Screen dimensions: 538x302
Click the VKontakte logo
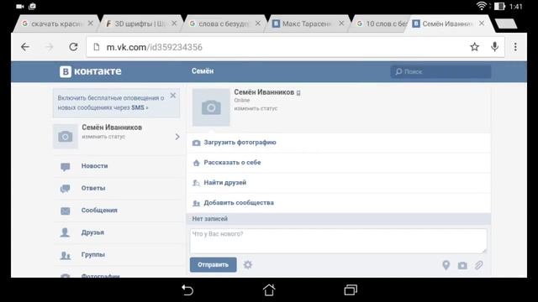(91, 71)
